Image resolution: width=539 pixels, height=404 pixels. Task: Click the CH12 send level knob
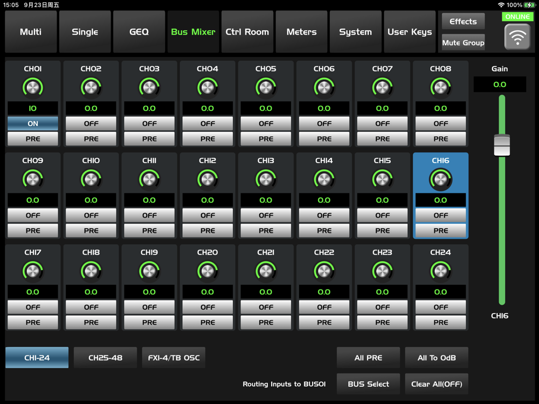pyautogui.click(x=208, y=180)
